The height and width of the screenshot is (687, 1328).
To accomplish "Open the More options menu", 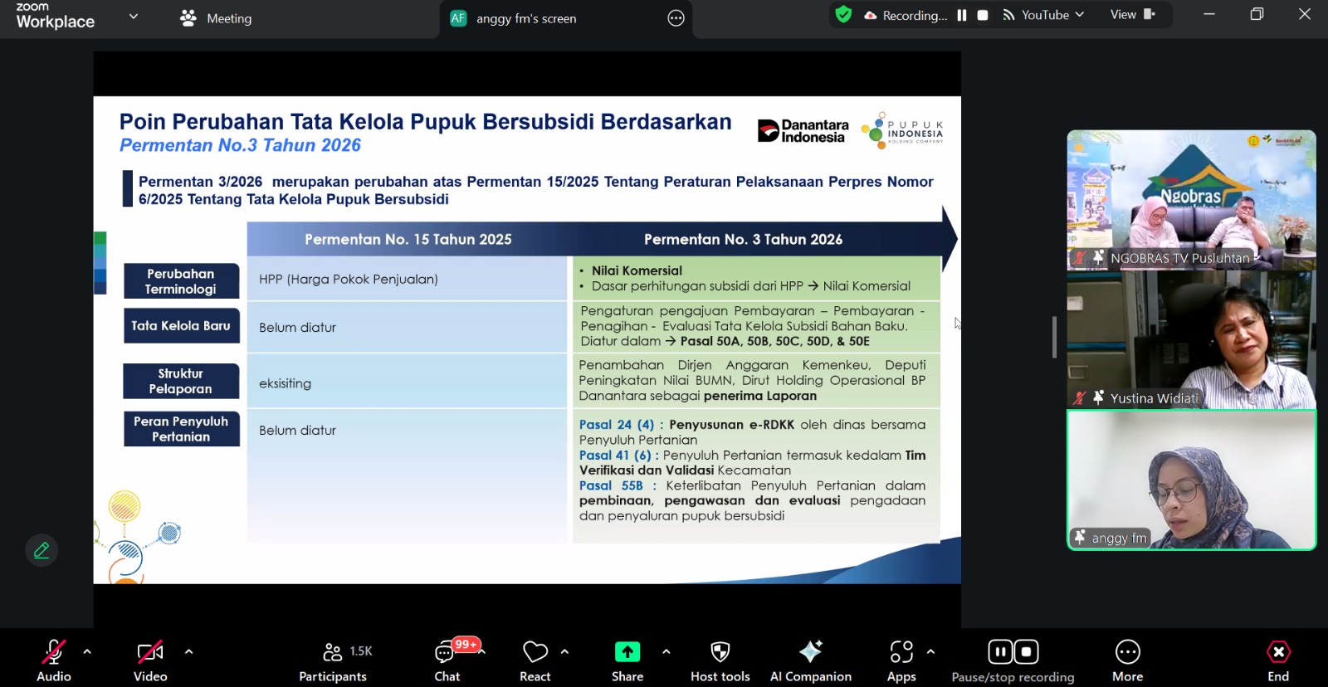I will click(x=1128, y=660).
